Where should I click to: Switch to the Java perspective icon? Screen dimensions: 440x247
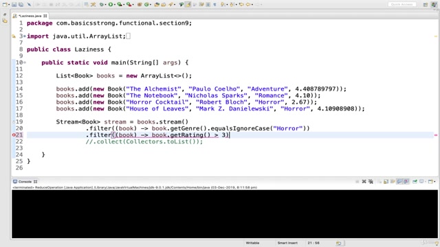434,5
